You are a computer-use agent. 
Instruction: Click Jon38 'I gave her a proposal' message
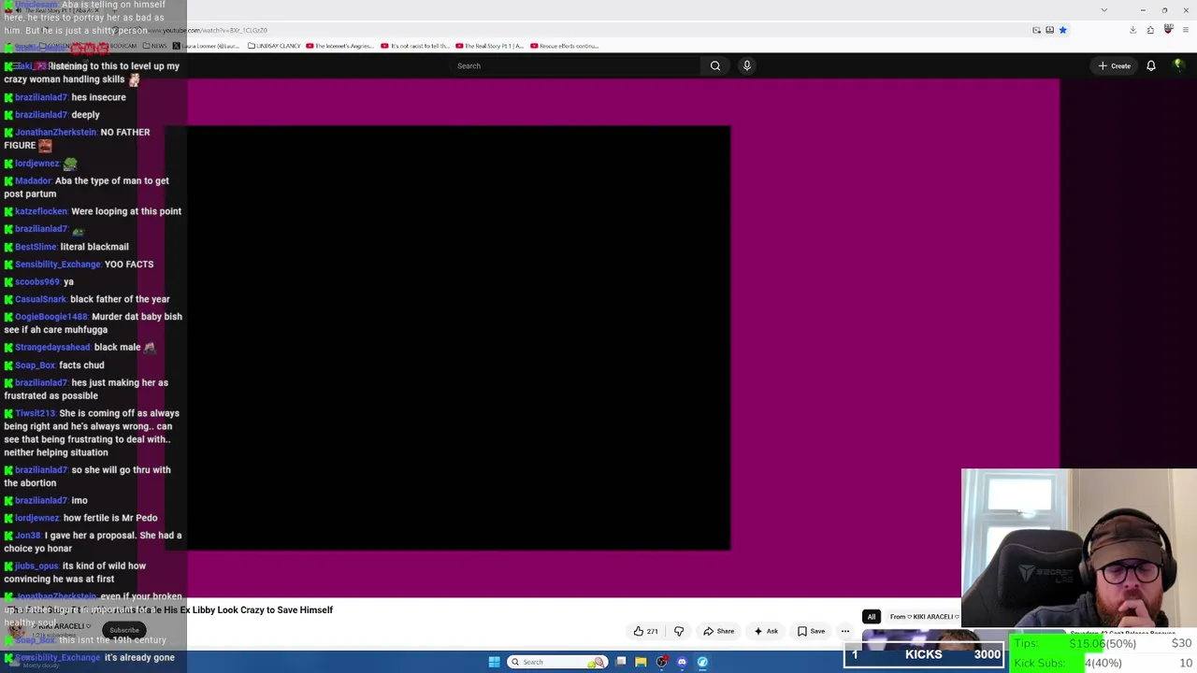coord(93,542)
